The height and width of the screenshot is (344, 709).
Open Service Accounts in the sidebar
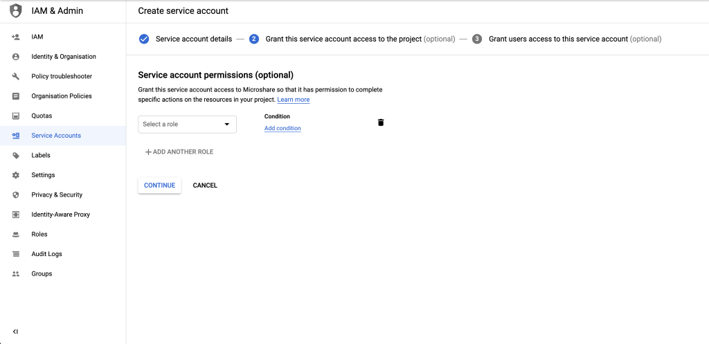coord(56,136)
